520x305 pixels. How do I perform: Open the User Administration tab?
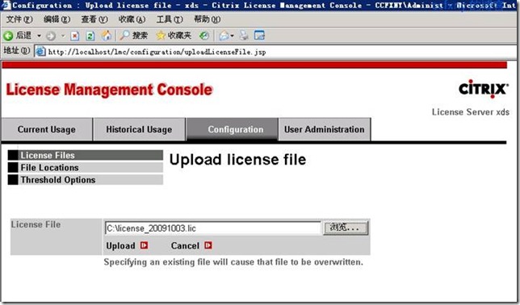tap(325, 129)
